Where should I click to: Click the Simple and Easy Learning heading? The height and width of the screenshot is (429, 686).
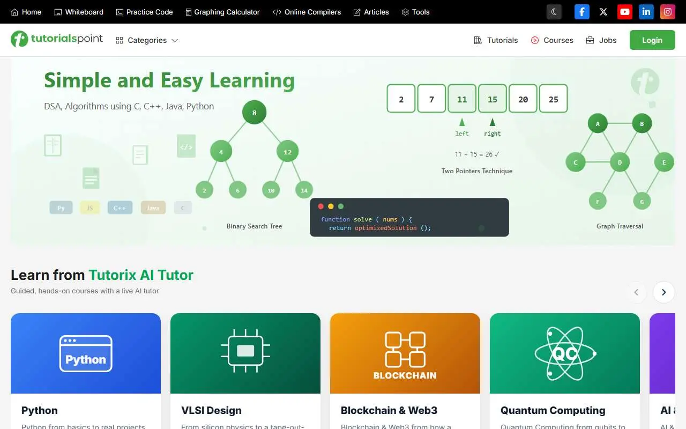pyautogui.click(x=169, y=80)
